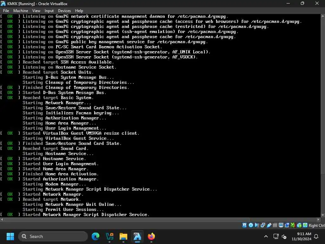Click the vertical scrollbar up arrow
This screenshot has height=244, width=325.
[323, 16]
